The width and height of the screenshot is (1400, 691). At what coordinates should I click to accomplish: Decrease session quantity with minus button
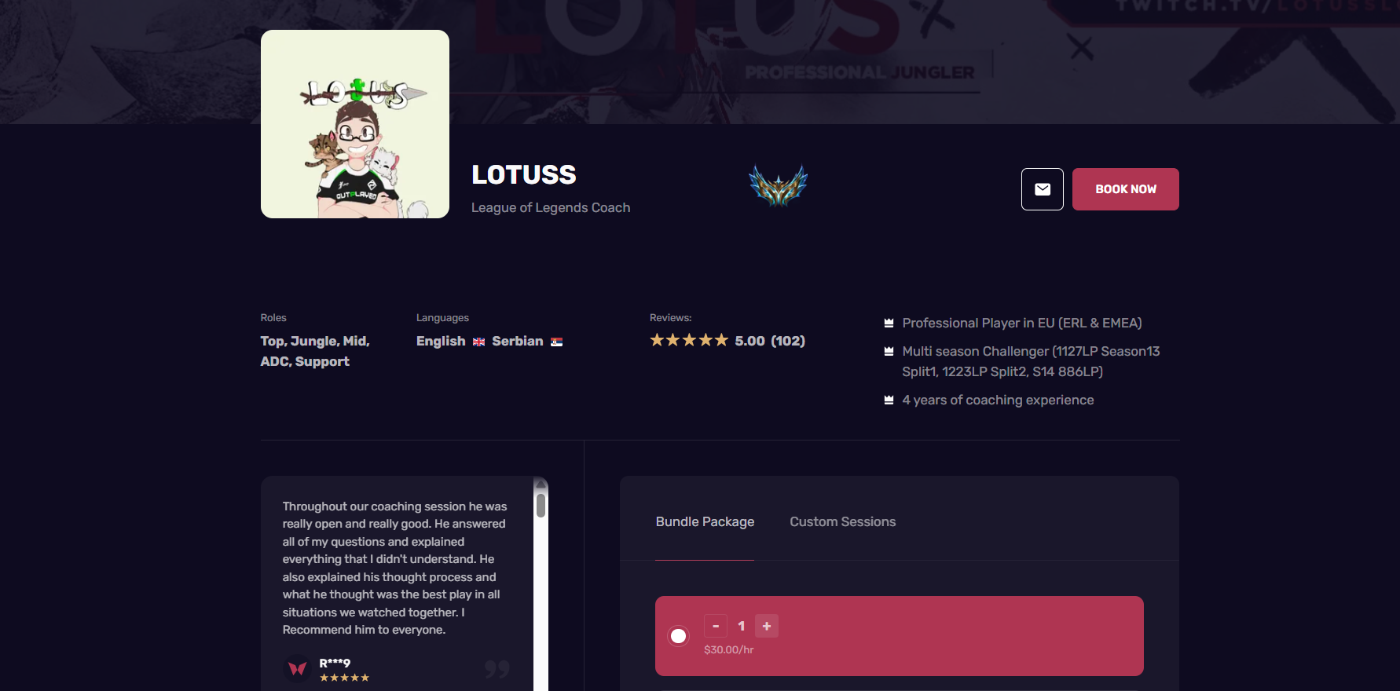pos(716,626)
